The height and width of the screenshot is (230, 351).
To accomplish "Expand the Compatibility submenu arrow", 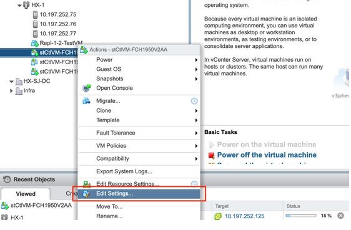I will coord(196,159).
